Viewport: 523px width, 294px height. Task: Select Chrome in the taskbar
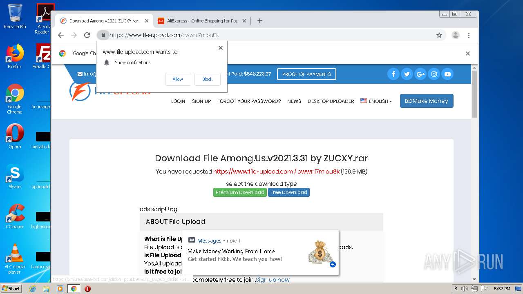coord(74,289)
